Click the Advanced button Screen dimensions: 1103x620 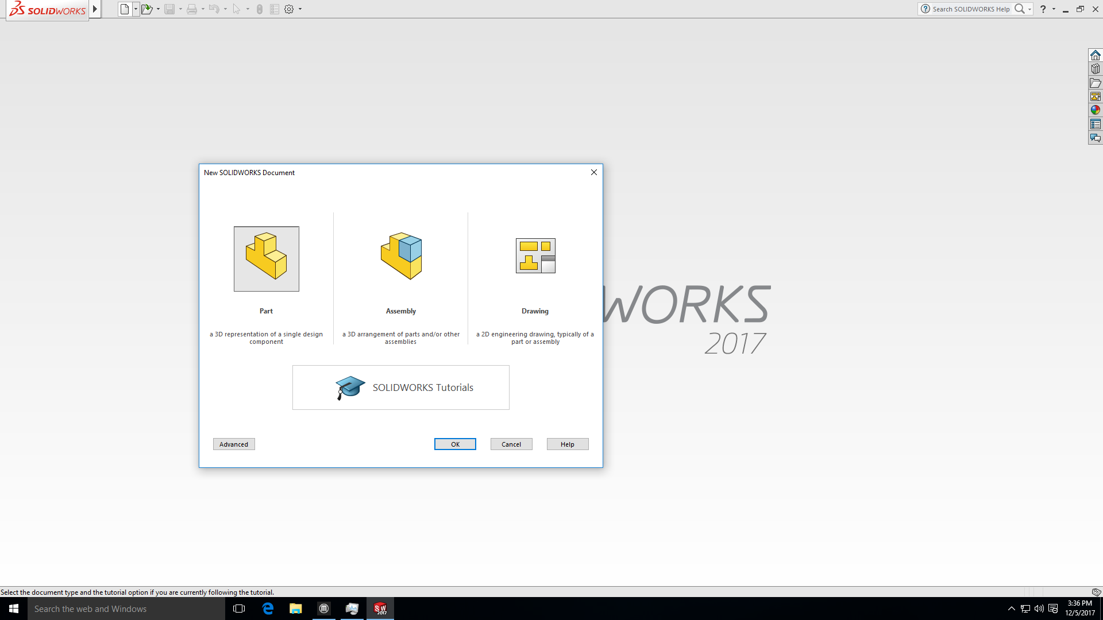[233, 444]
